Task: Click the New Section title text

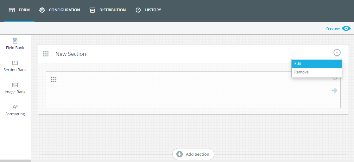Action: (x=71, y=54)
